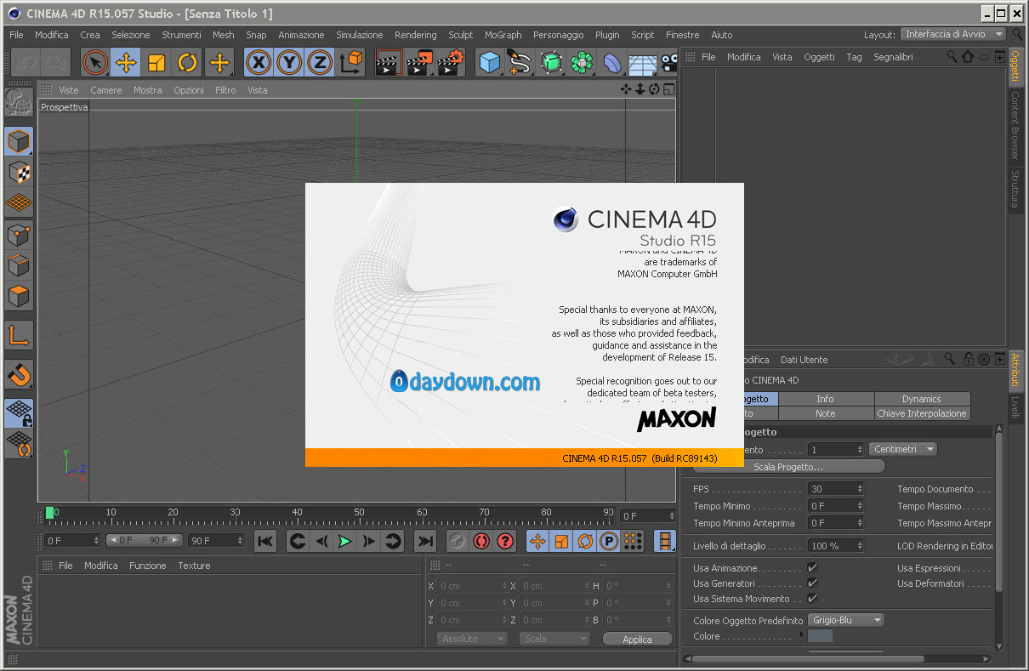Toggle the X axis lock
Viewport: 1029px width, 671px height.
(259, 62)
